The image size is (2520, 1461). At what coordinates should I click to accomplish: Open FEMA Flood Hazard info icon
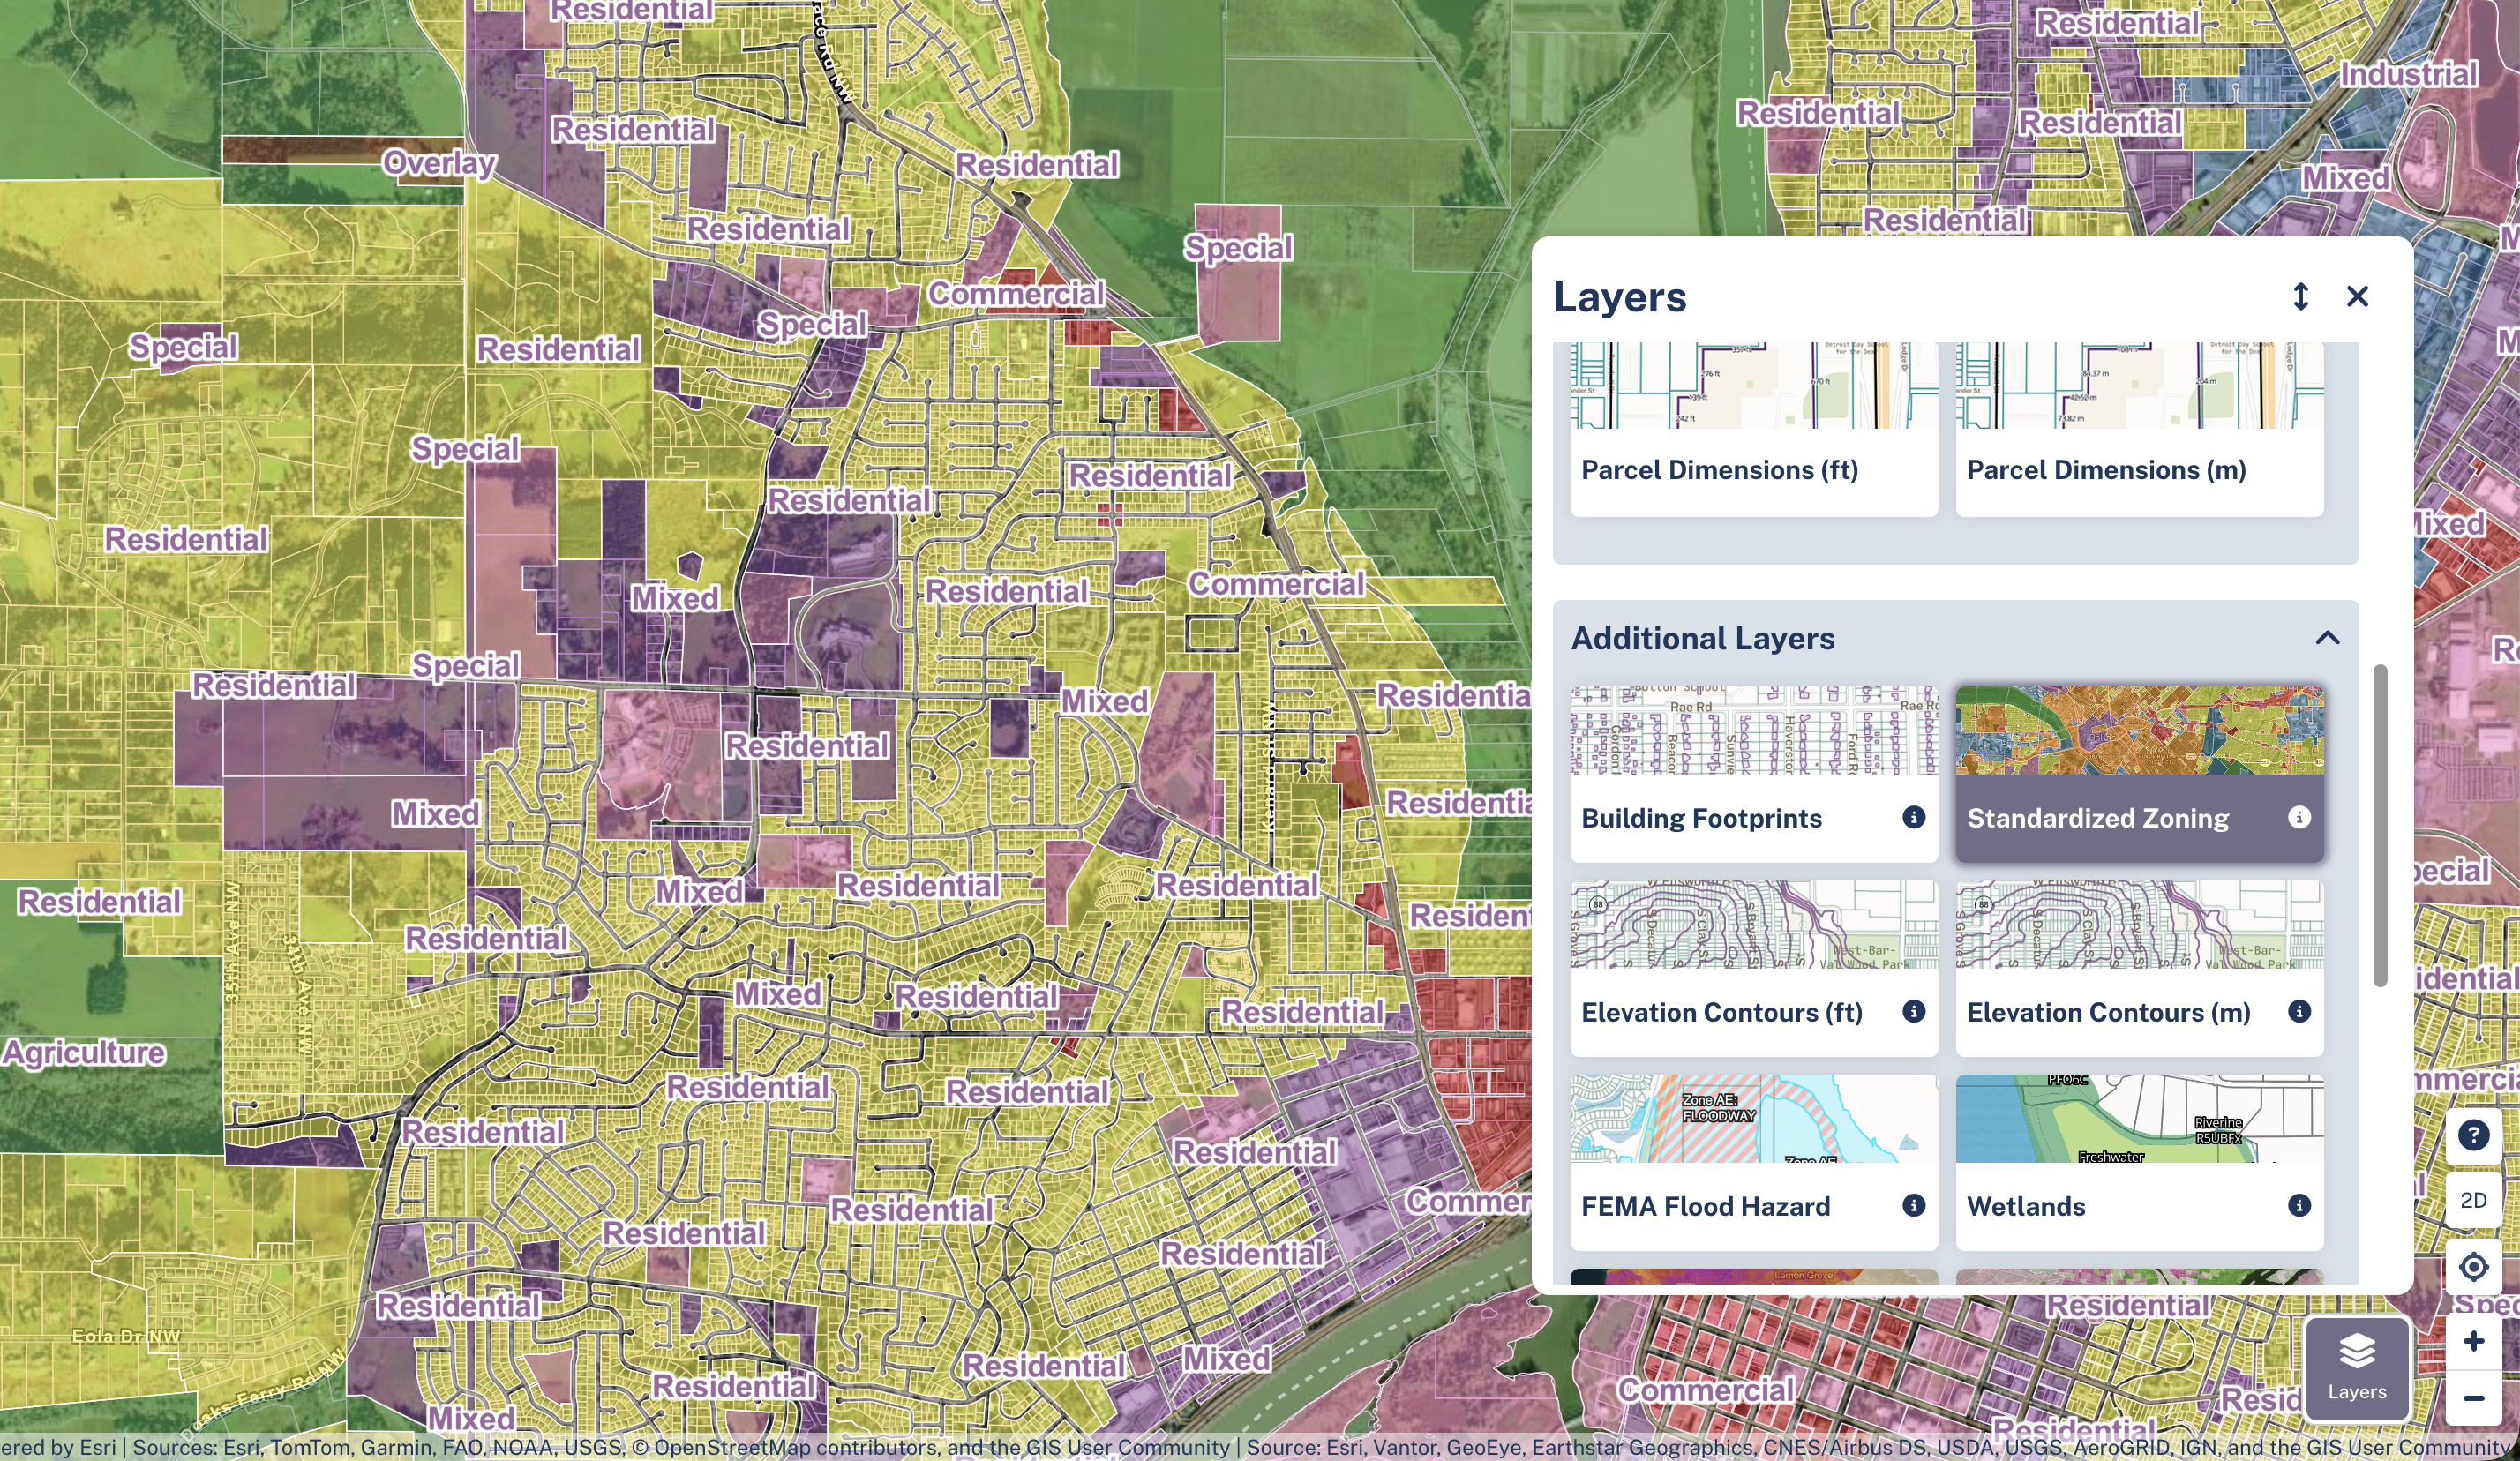pos(1913,1205)
